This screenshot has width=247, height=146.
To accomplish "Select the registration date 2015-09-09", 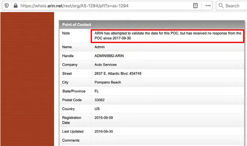I will [104, 118].
